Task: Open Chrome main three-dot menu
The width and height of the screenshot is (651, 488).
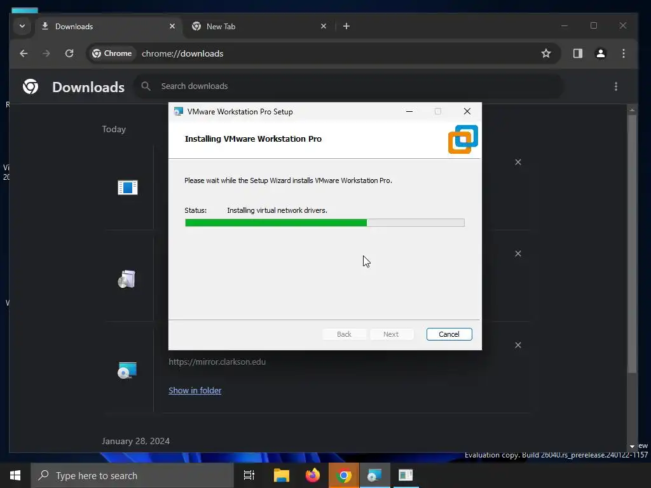Action: click(623, 53)
